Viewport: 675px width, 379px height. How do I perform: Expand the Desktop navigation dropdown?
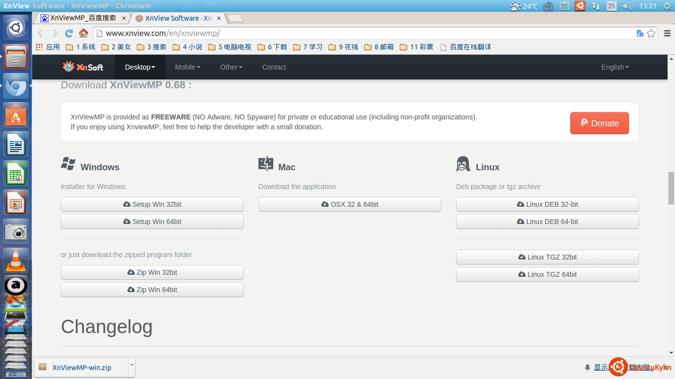tap(140, 67)
